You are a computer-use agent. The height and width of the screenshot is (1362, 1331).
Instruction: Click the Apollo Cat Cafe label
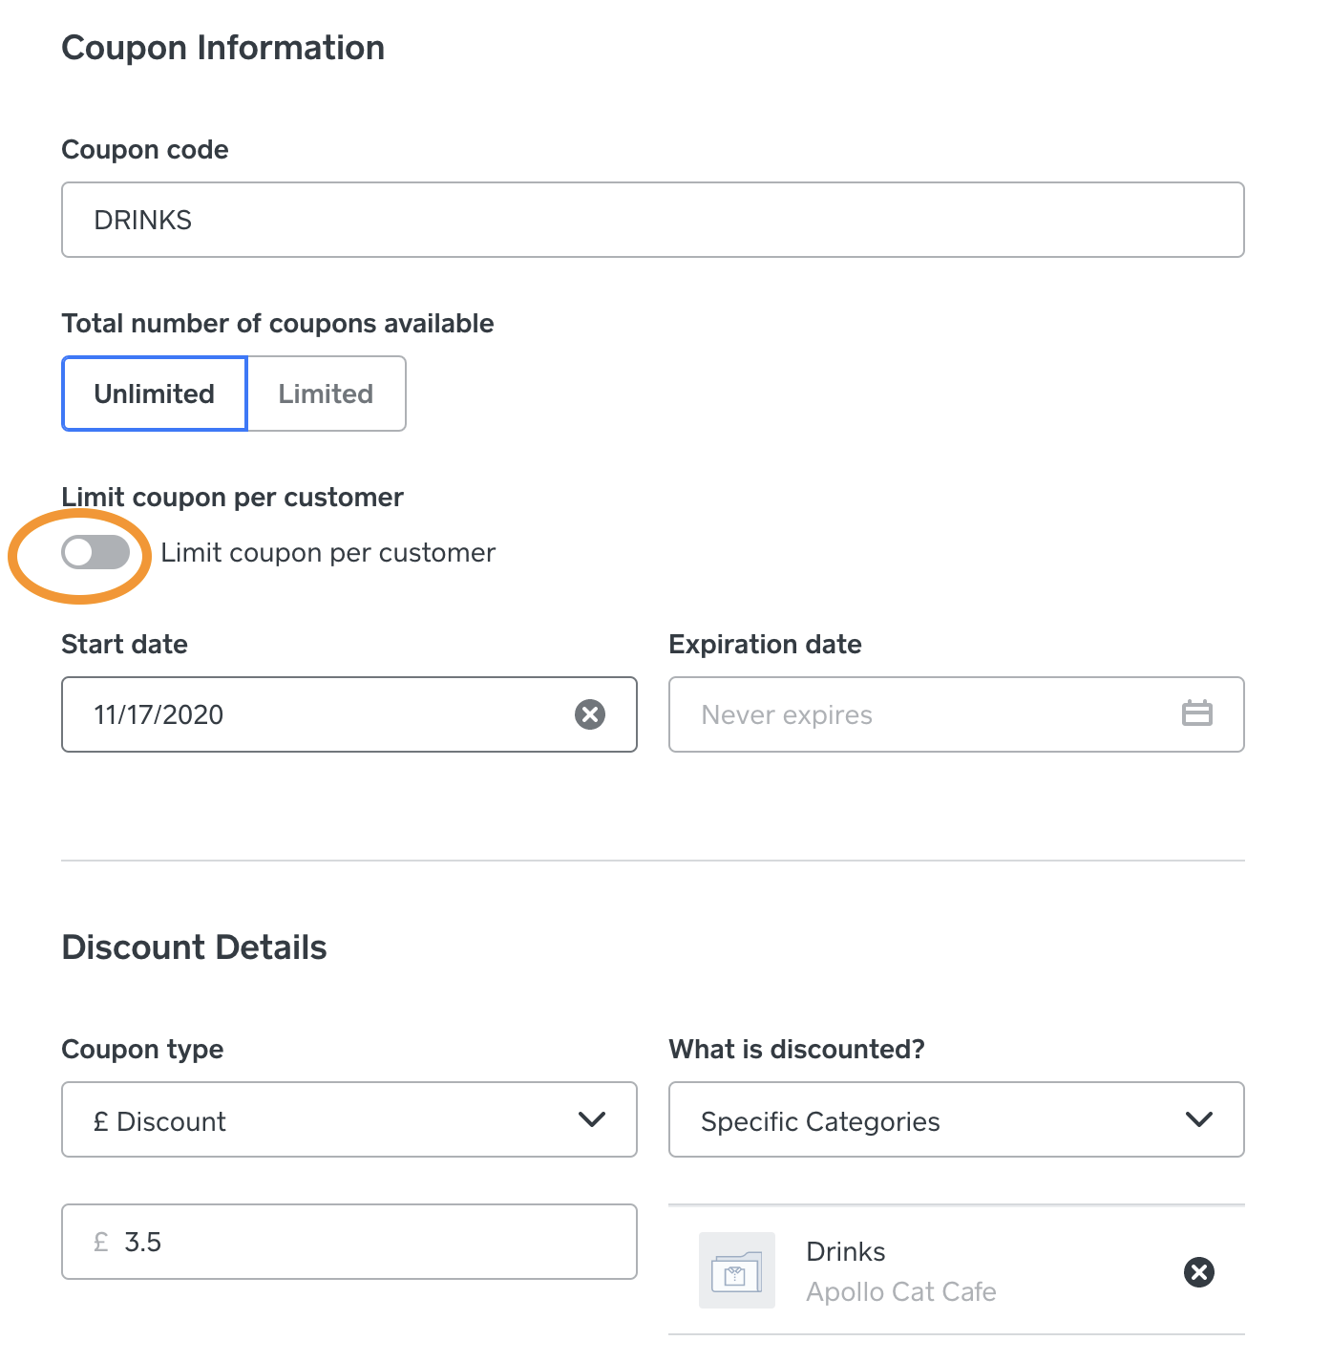pyautogui.click(x=901, y=1291)
